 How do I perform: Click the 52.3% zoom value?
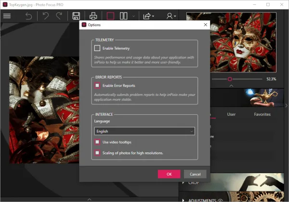pyautogui.click(x=271, y=79)
